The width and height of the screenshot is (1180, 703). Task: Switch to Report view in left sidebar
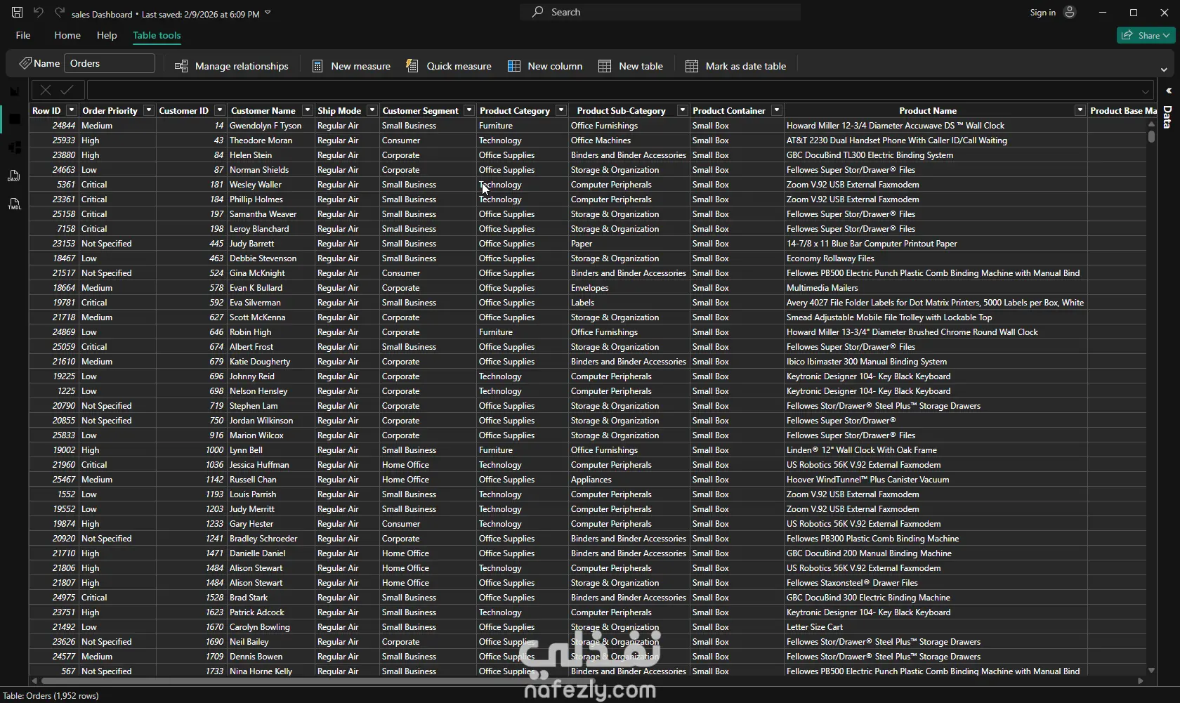click(x=14, y=91)
